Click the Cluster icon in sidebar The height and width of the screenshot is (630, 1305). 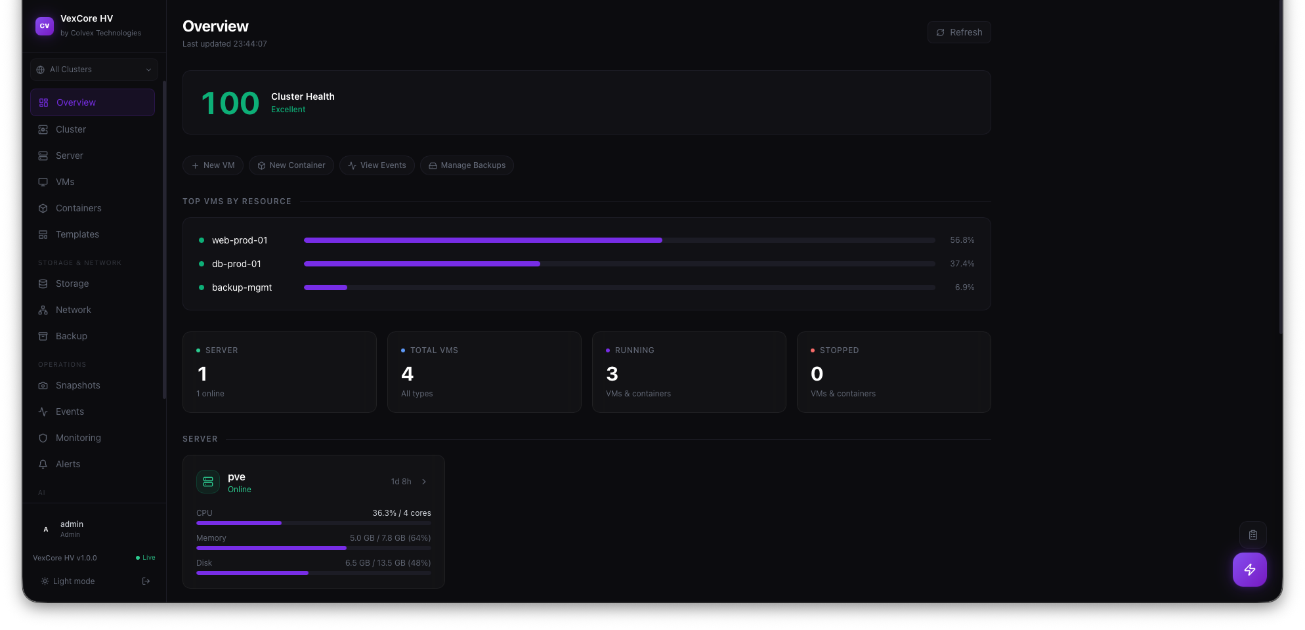43,129
